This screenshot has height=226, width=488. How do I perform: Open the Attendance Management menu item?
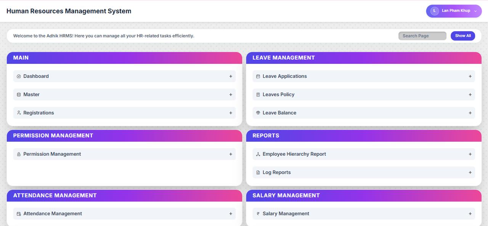(53, 214)
